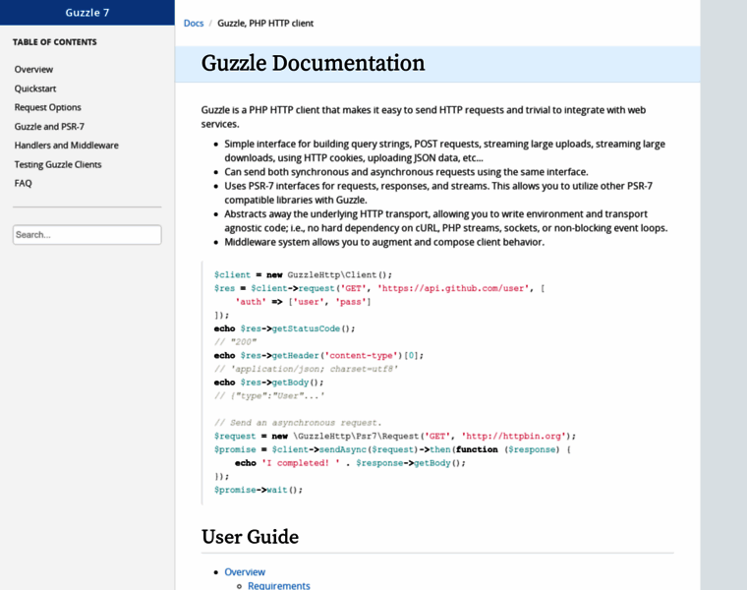Click the TABLE OF CONTENTS label
The width and height of the screenshot is (747, 590).
click(55, 42)
